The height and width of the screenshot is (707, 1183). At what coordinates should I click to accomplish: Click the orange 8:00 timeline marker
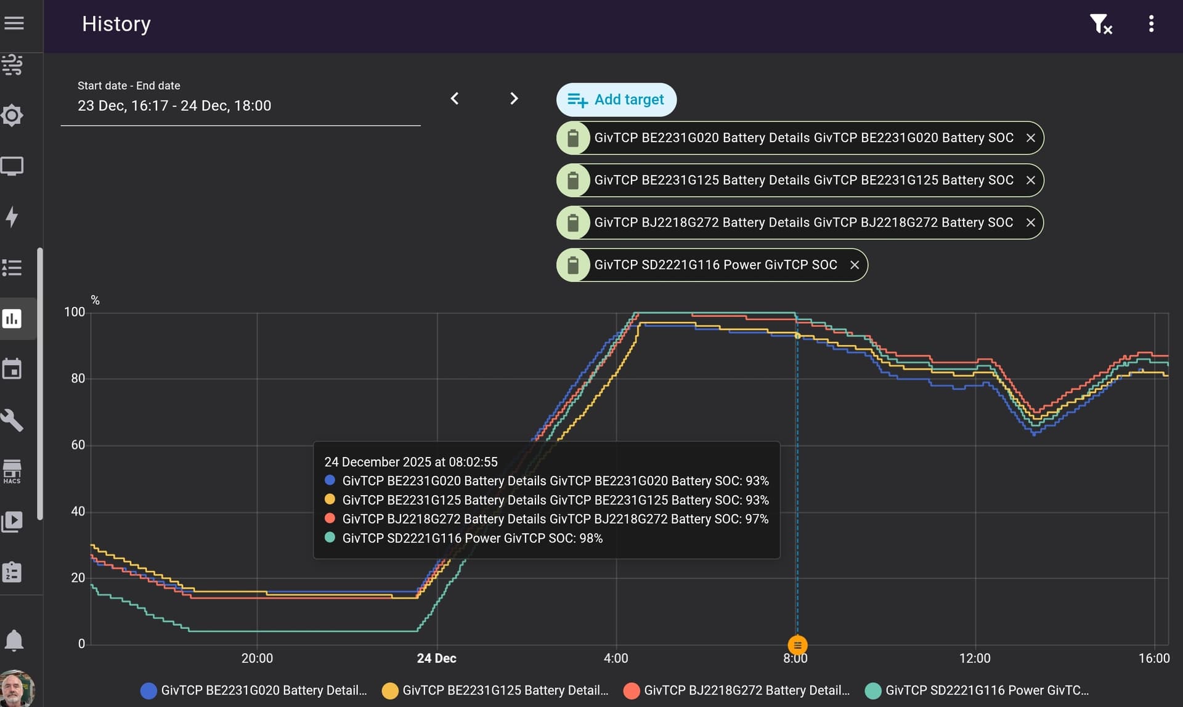[x=797, y=645]
